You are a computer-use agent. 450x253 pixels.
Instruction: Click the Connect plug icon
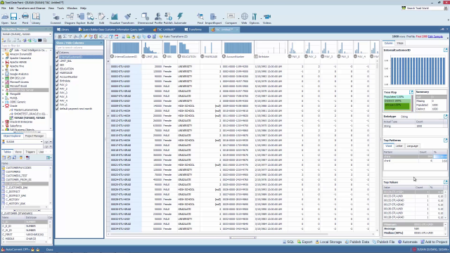tap(56, 18)
